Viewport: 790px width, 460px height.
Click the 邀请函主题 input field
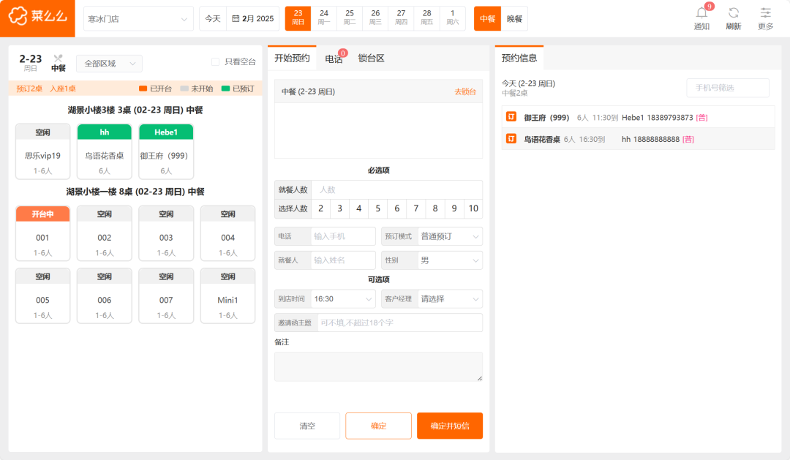400,323
